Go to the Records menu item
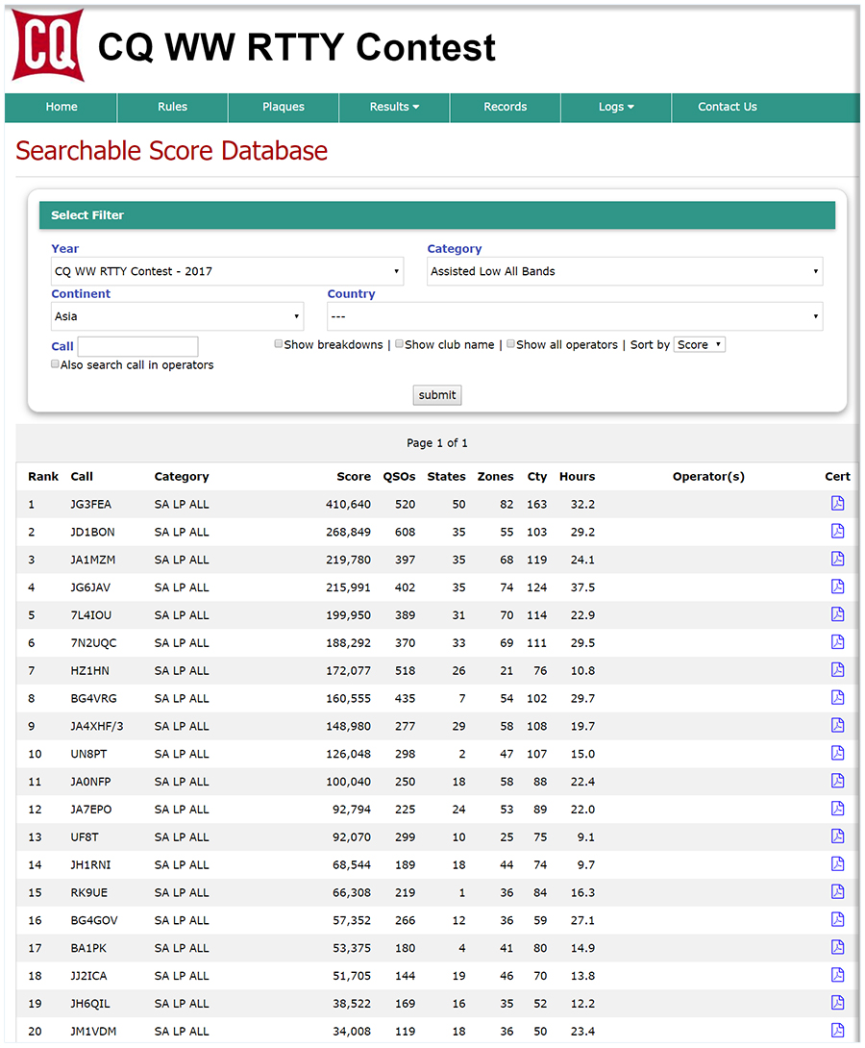This screenshot has width=865, height=1048. (506, 107)
